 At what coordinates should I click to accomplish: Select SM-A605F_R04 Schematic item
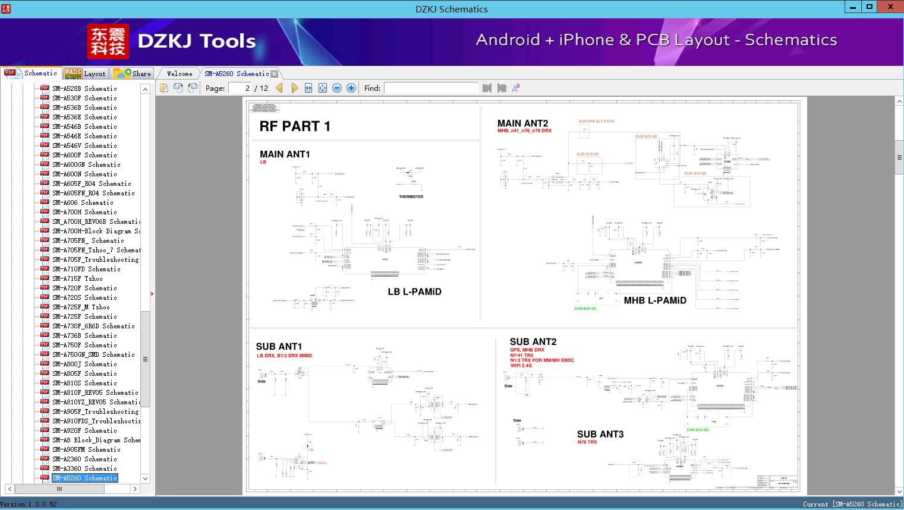tap(92, 183)
